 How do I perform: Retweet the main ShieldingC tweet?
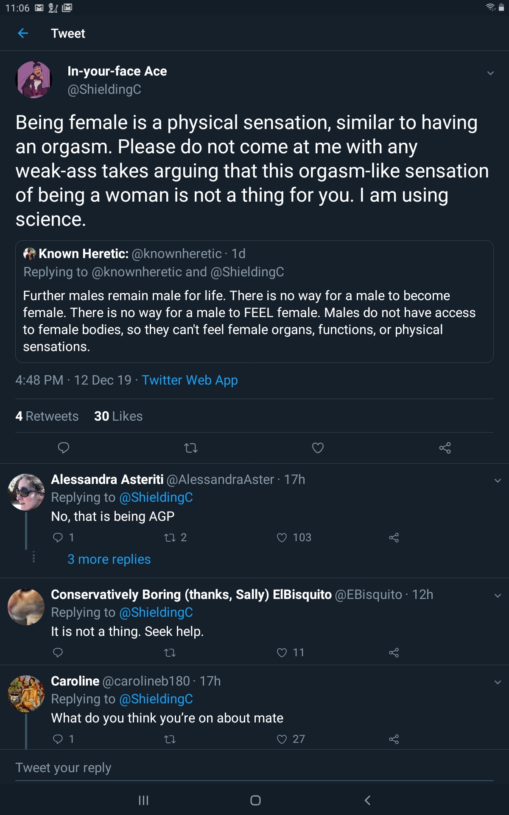coord(191,448)
